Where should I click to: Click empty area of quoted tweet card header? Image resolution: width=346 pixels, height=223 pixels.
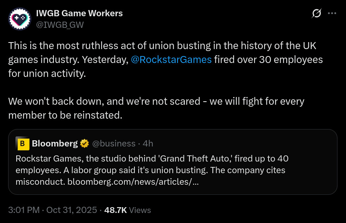[x=244, y=144]
